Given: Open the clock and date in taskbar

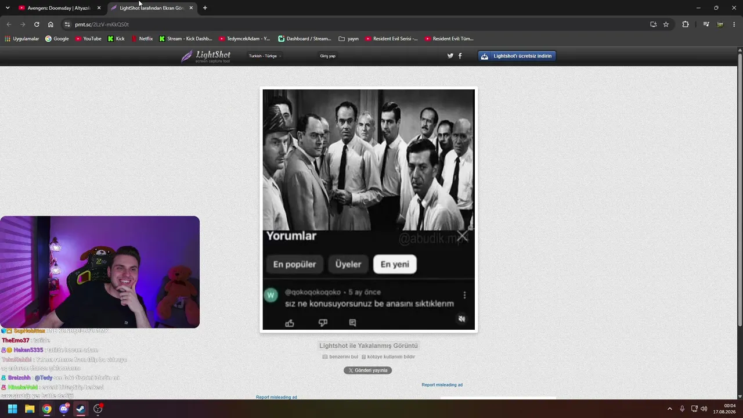Looking at the screenshot, I should point(726,409).
